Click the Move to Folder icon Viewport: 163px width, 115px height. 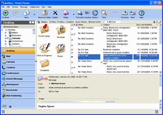click(44, 13)
